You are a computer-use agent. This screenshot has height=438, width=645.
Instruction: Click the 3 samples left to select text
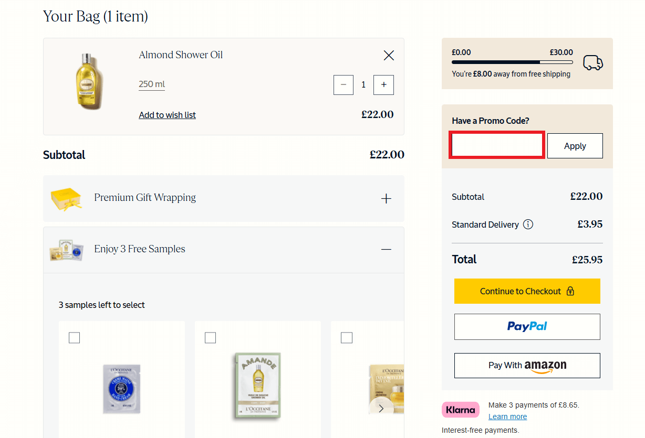click(x=102, y=305)
